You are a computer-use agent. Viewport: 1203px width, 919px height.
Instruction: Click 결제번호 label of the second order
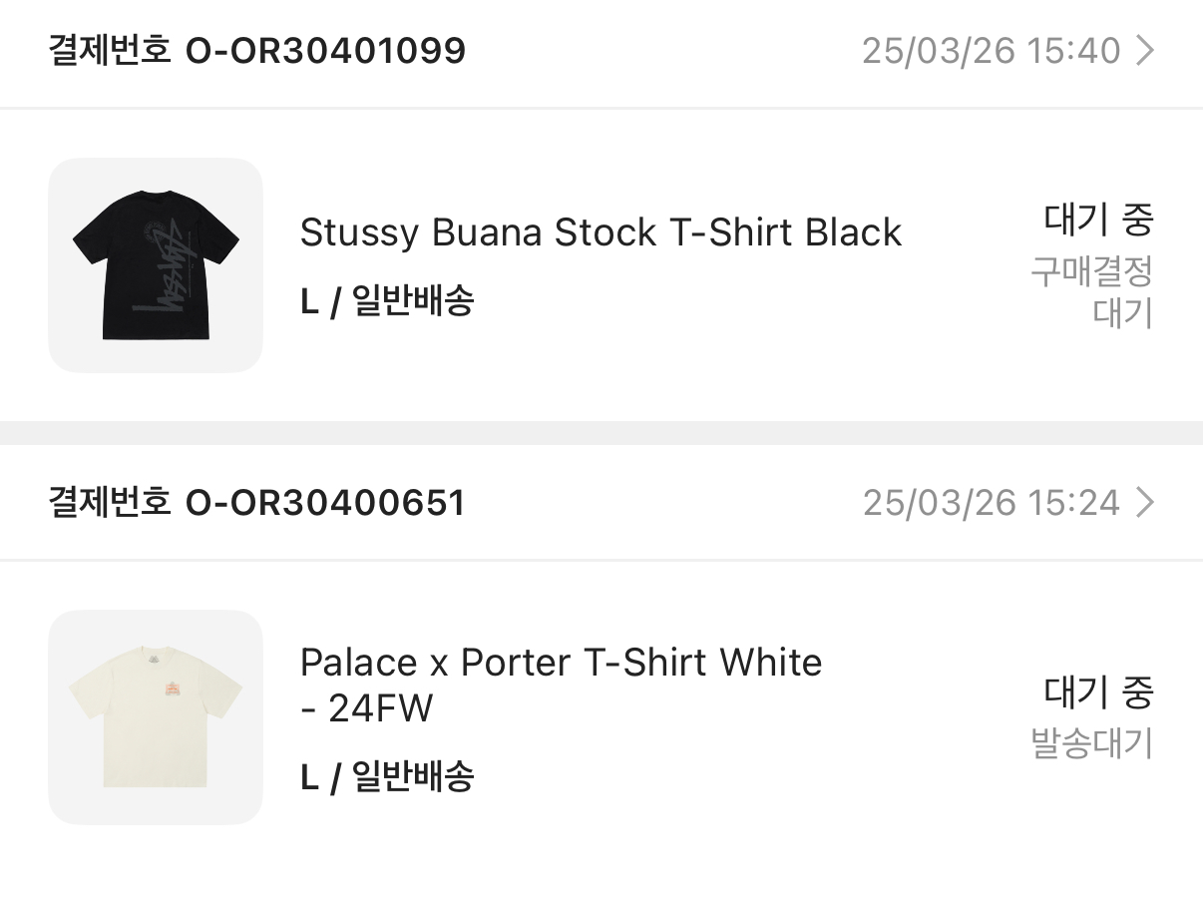(x=110, y=503)
